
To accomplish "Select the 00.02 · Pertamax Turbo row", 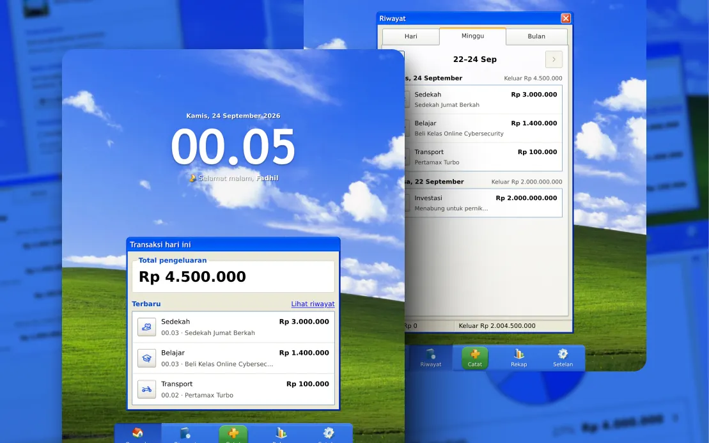I will tap(233, 389).
